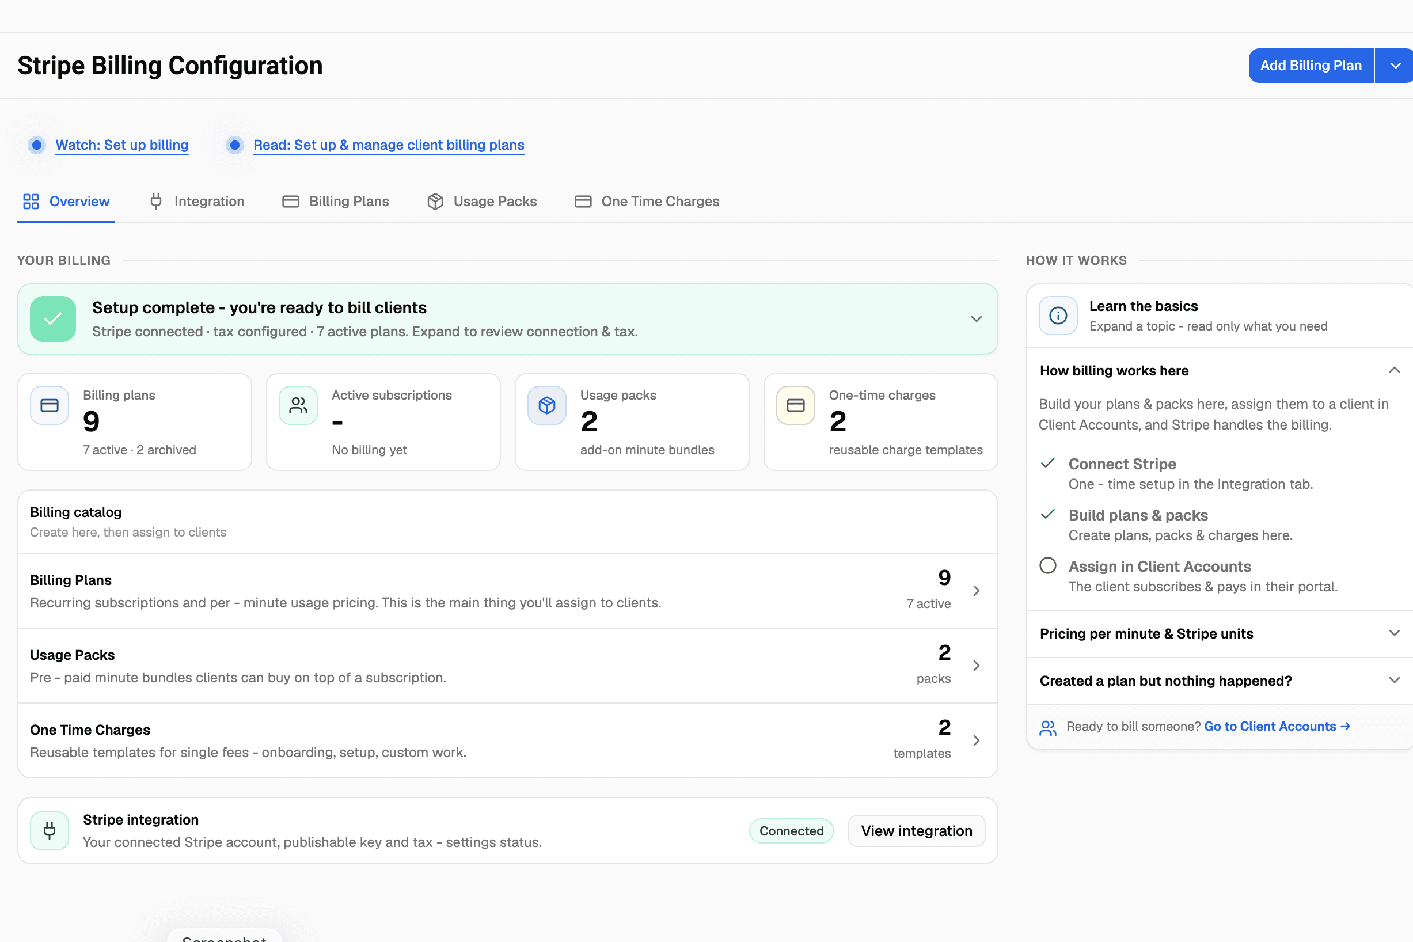
Task: Click the Add Billing Plan button
Action: 1311,66
